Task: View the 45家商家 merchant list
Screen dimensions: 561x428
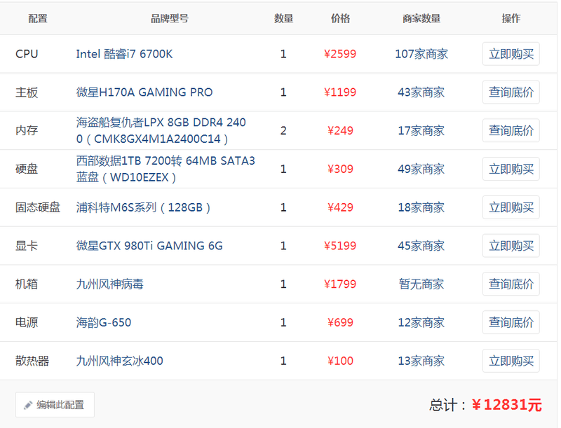Action: [x=421, y=246]
